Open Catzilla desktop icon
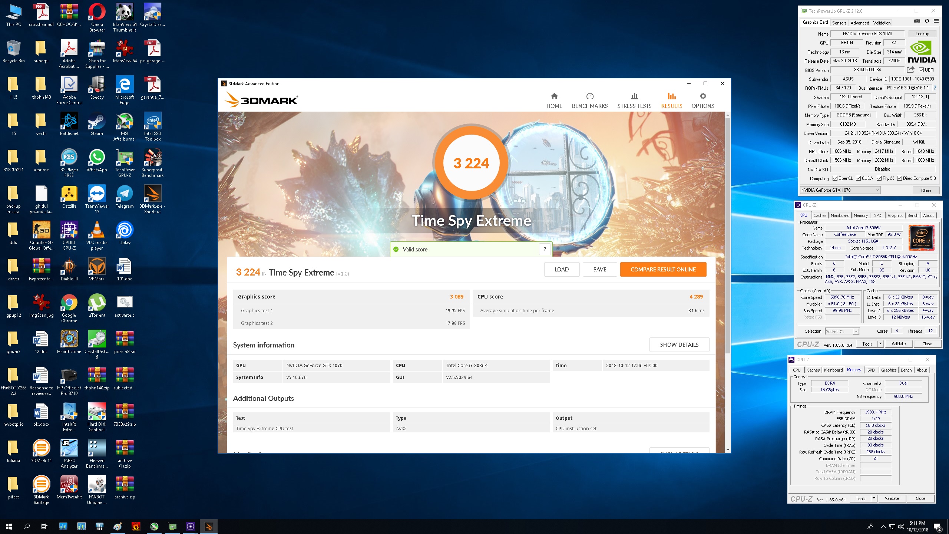Screen dimensions: 949x534 tap(69, 197)
